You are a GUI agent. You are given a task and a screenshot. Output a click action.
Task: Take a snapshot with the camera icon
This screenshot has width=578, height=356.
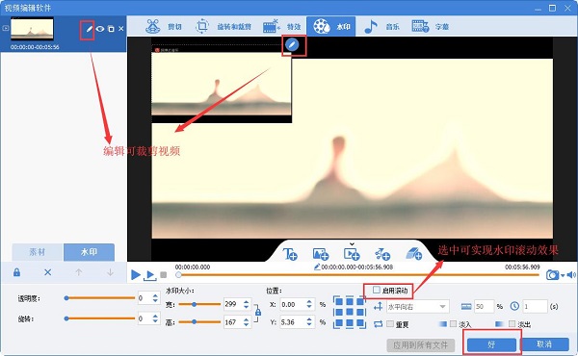tap(552, 274)
